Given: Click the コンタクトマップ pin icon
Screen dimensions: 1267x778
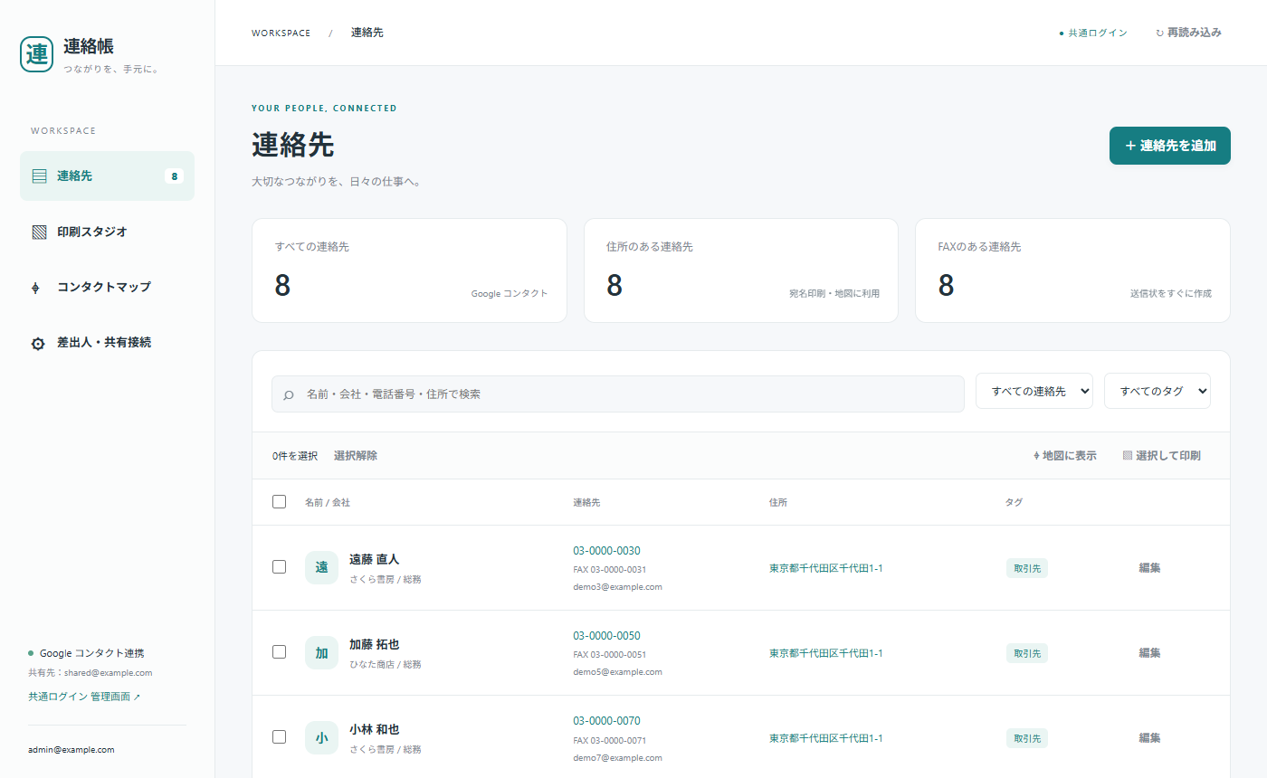Looking at the screenshot, I should [36, 288].
